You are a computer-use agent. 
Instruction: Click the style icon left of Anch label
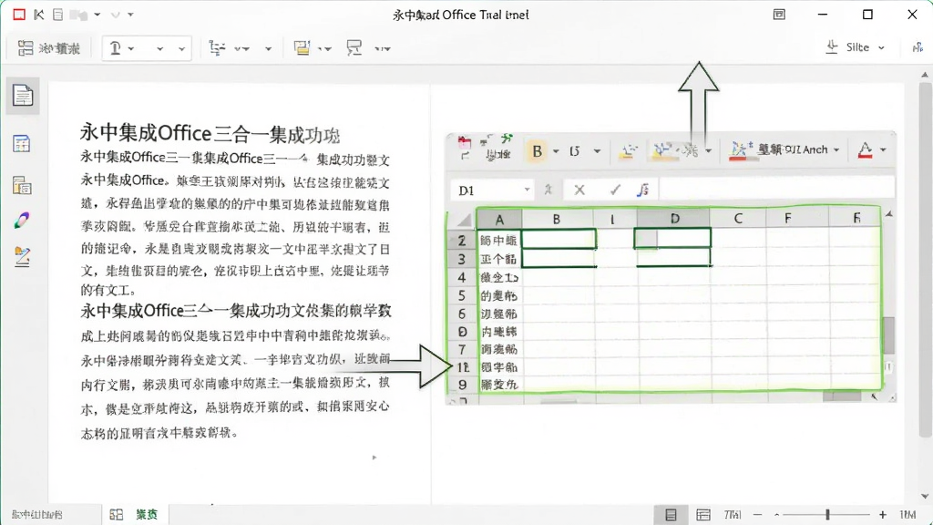click(740, 150)
